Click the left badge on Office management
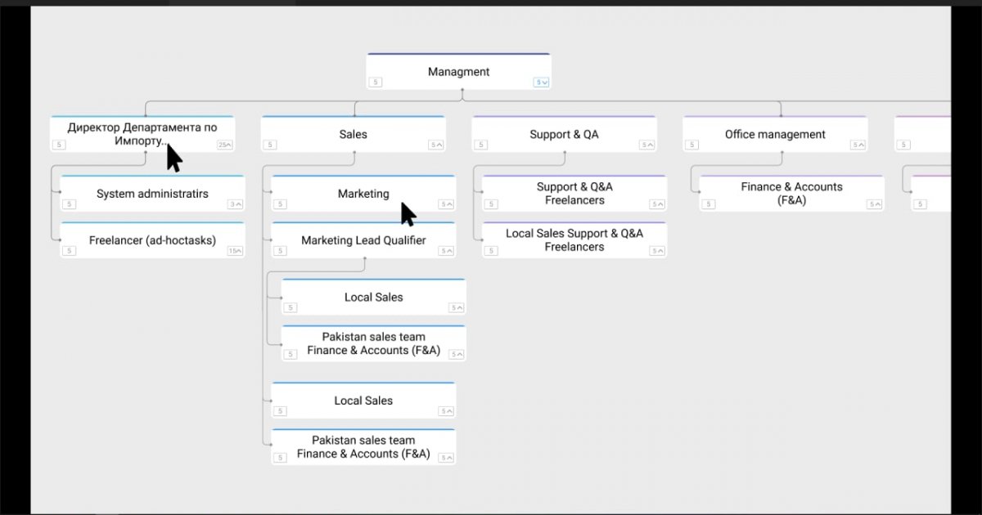This screenshot has width=982, height=515. click(692, 145)
